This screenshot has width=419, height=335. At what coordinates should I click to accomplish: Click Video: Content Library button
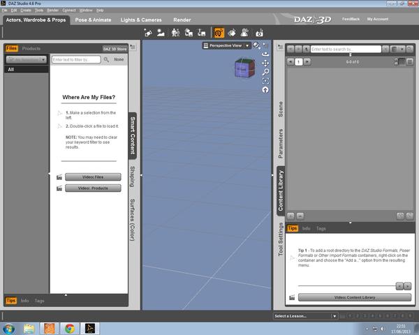click(x=355, y=297)
